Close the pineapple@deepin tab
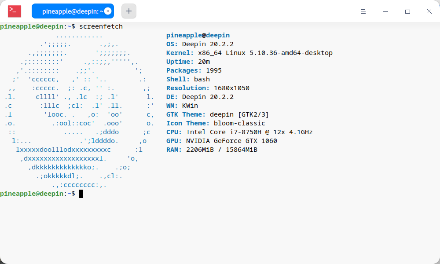 tap(108, 11)
